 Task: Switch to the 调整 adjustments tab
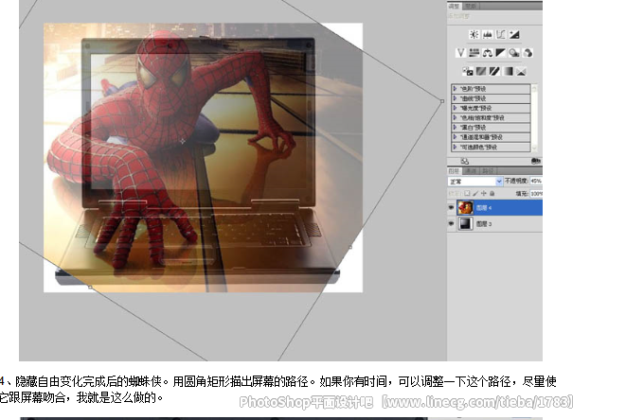point(454,6)
